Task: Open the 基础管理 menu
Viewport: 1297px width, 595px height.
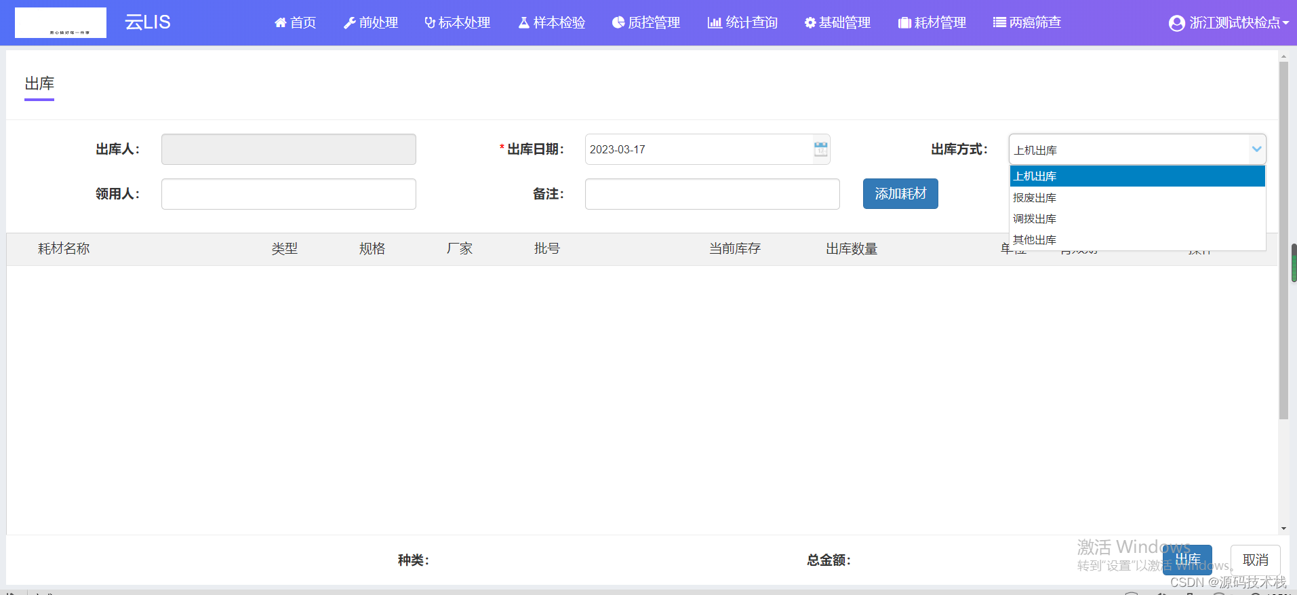Action: pyautogui.click(x=837, y=23)
